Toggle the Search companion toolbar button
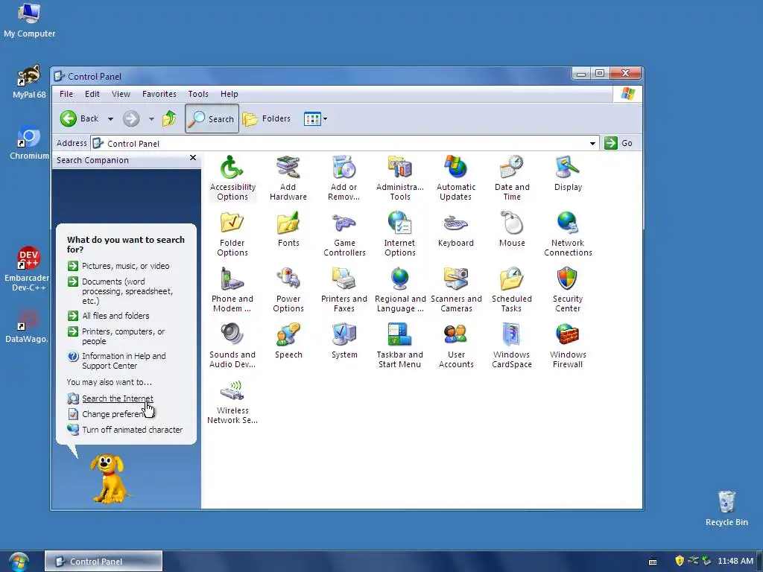 point(212,118)
